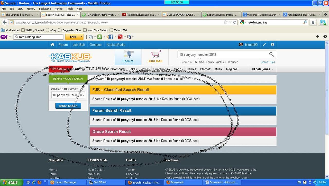329x186 pixels.
Task: Click the Yahoo! logo in the toolbar
Action: pyautogui.click(x=4, y=37)
